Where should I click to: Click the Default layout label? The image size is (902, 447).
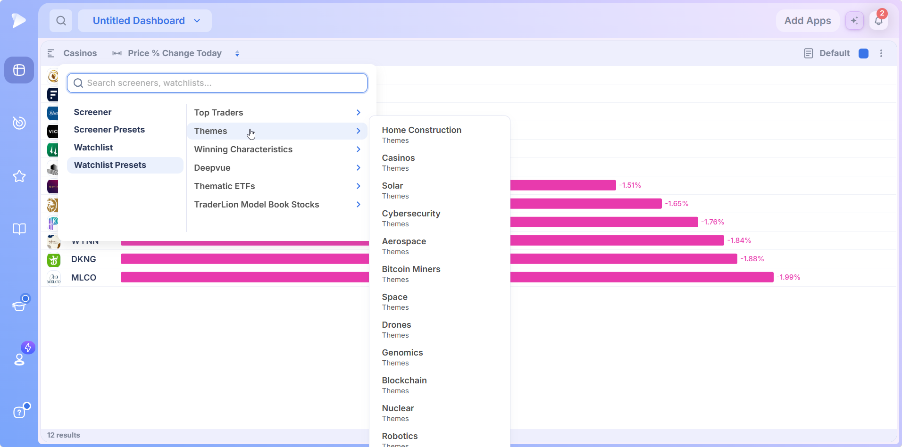pos(835,53)
